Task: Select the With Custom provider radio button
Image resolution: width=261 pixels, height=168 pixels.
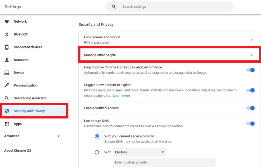Action: (x=97, y=152)
